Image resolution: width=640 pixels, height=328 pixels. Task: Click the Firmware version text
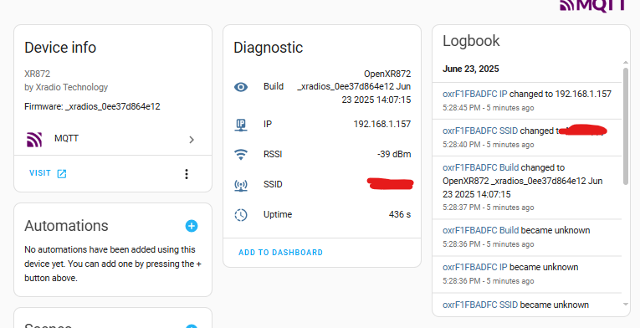pyautogui.click(x=92, y=106)
